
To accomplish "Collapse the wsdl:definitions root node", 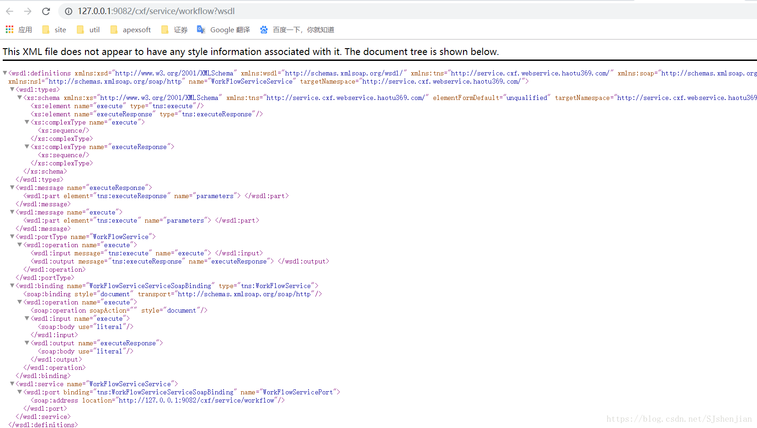I will pyautogui.click(x=5, y=73).
